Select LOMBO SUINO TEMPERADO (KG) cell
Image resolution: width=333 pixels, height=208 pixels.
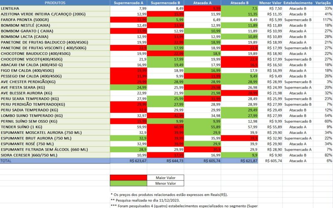[55, 116]
